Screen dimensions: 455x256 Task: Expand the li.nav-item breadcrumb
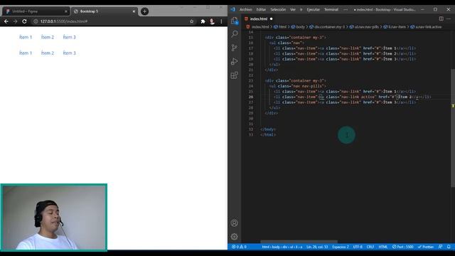(x=395, y=27)
